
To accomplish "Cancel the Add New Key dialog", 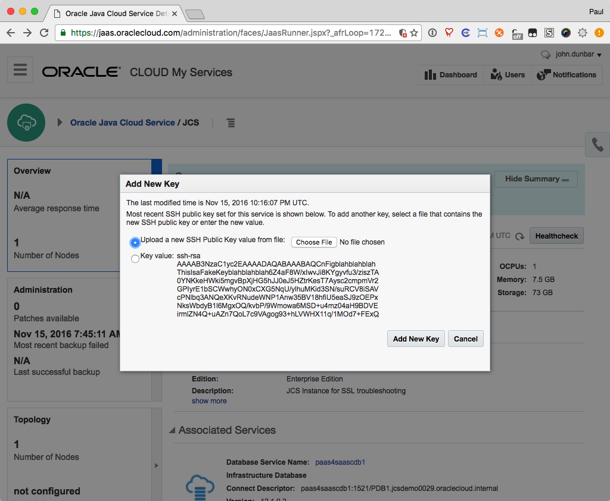I will pyautogui.click(x=466, y=339).
